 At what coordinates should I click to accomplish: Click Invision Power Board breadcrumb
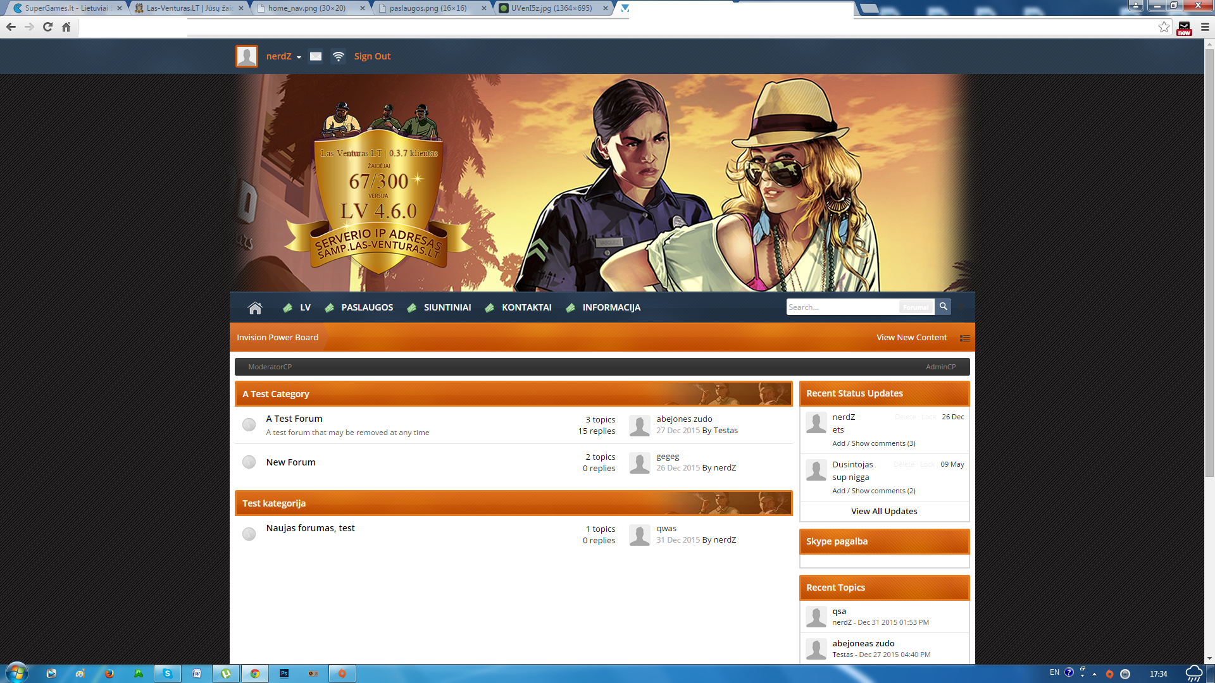pos(277,338)
